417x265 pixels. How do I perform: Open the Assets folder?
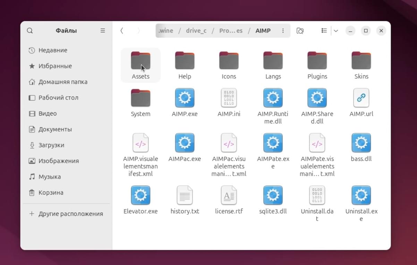[141, 60]
